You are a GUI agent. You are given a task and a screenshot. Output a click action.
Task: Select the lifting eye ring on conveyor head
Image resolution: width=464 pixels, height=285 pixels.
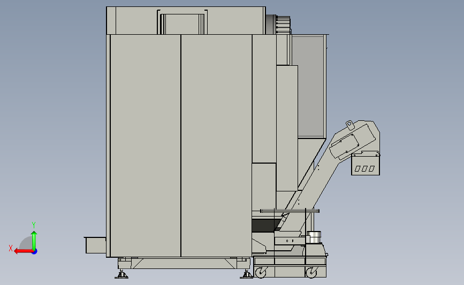350,125
